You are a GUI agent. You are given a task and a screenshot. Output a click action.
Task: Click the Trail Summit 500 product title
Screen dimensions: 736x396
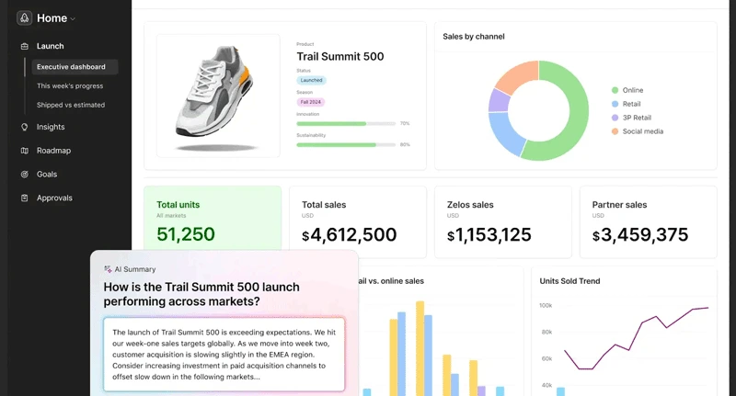click(340, 56)
